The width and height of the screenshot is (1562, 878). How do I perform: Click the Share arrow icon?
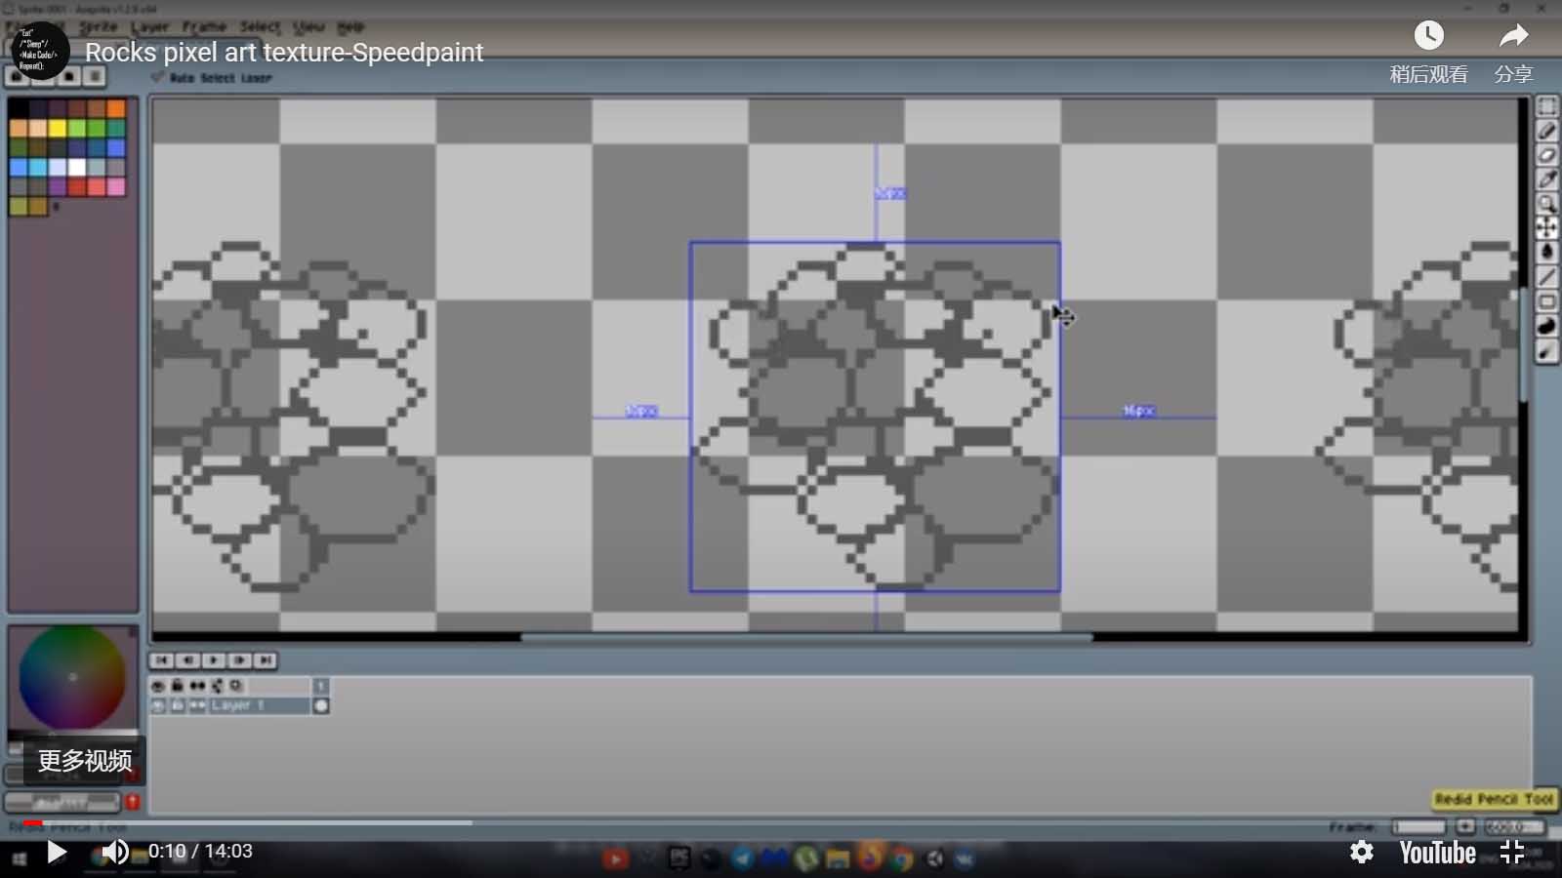(x=1513, y=36)
